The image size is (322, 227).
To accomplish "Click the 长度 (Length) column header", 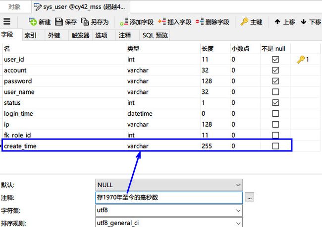I will pyautogui.click(x=215, y=49).
